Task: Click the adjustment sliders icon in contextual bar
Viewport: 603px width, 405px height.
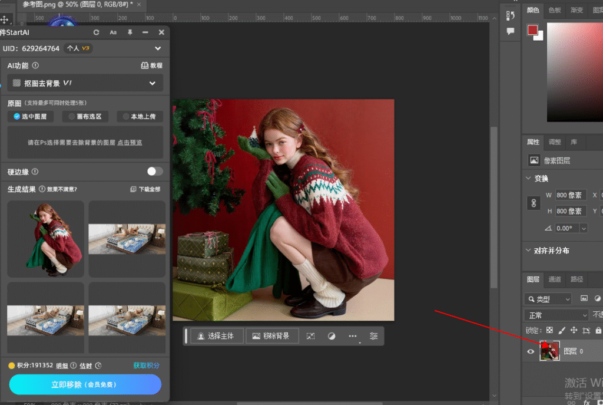Action: 374,336
